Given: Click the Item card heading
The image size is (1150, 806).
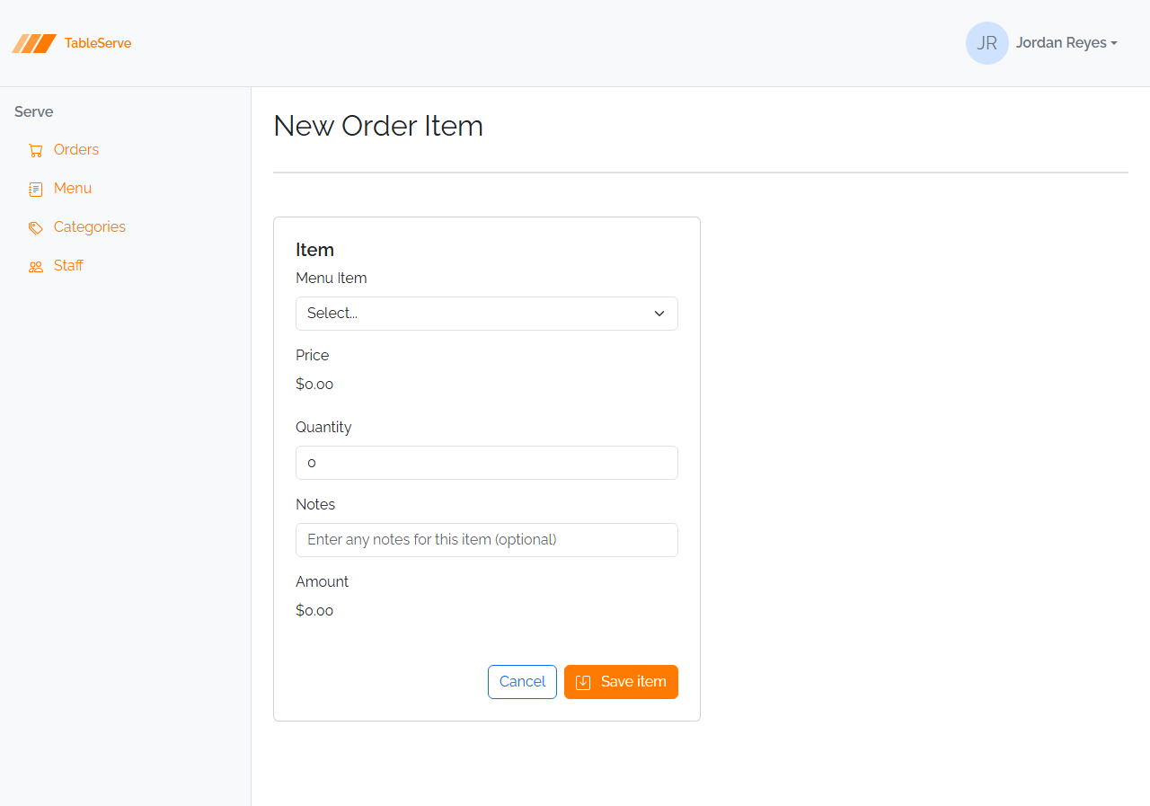Looking at the screenshot, I should [x=314, y=250].
